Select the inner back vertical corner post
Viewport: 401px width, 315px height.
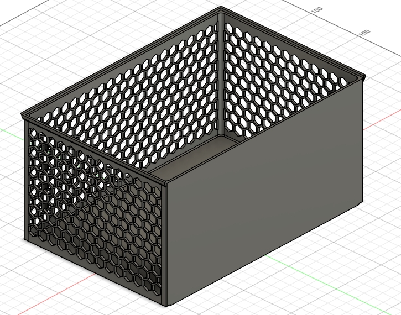tap(221, 74)
